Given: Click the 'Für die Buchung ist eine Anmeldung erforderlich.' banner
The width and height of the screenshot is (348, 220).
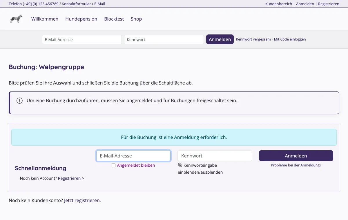Looking at the screenshot, I should coord(174,137).
